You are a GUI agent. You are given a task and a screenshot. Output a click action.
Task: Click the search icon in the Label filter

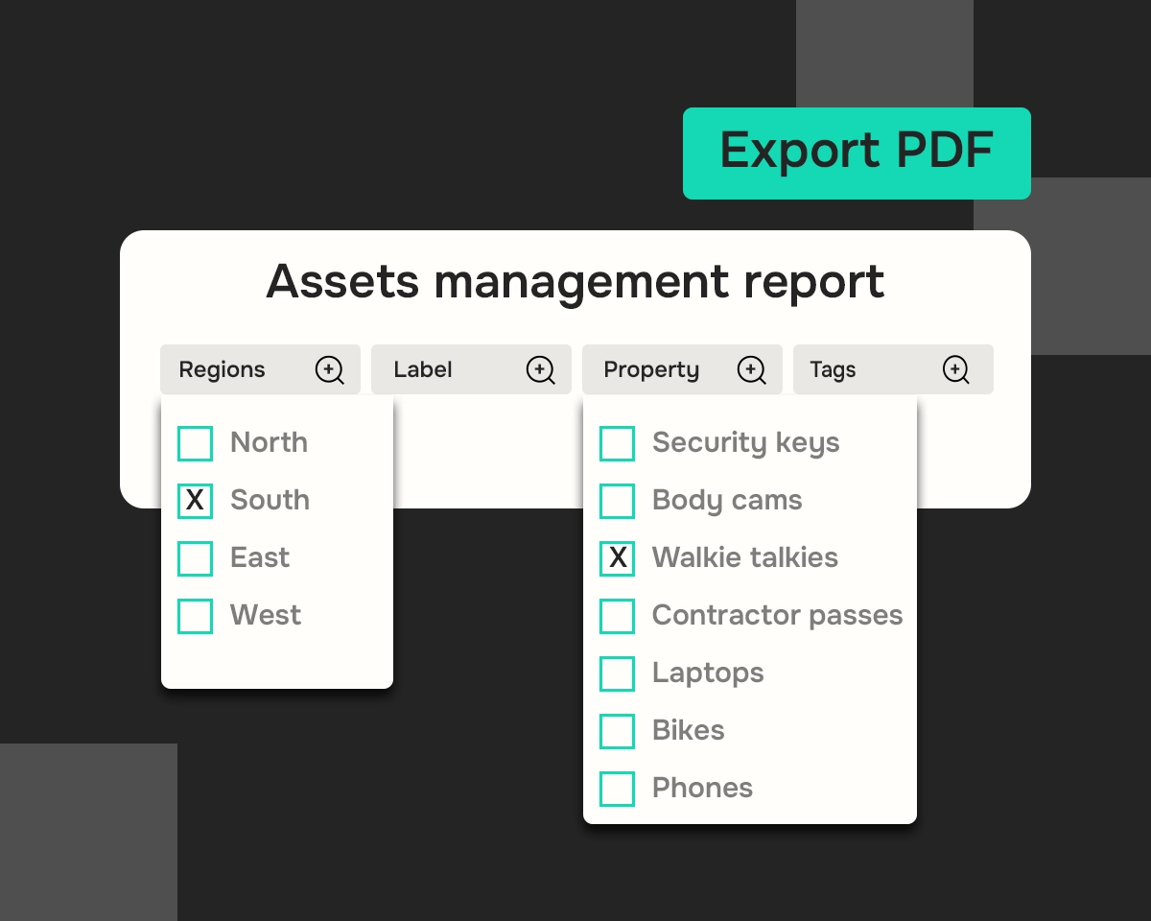[x=540, y=369]
